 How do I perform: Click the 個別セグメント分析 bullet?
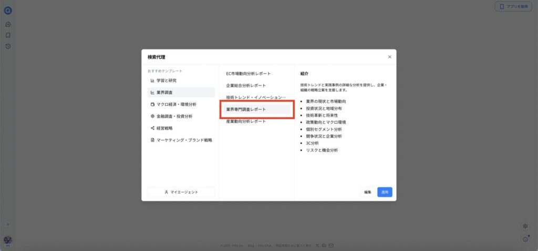tap(324, 129)
